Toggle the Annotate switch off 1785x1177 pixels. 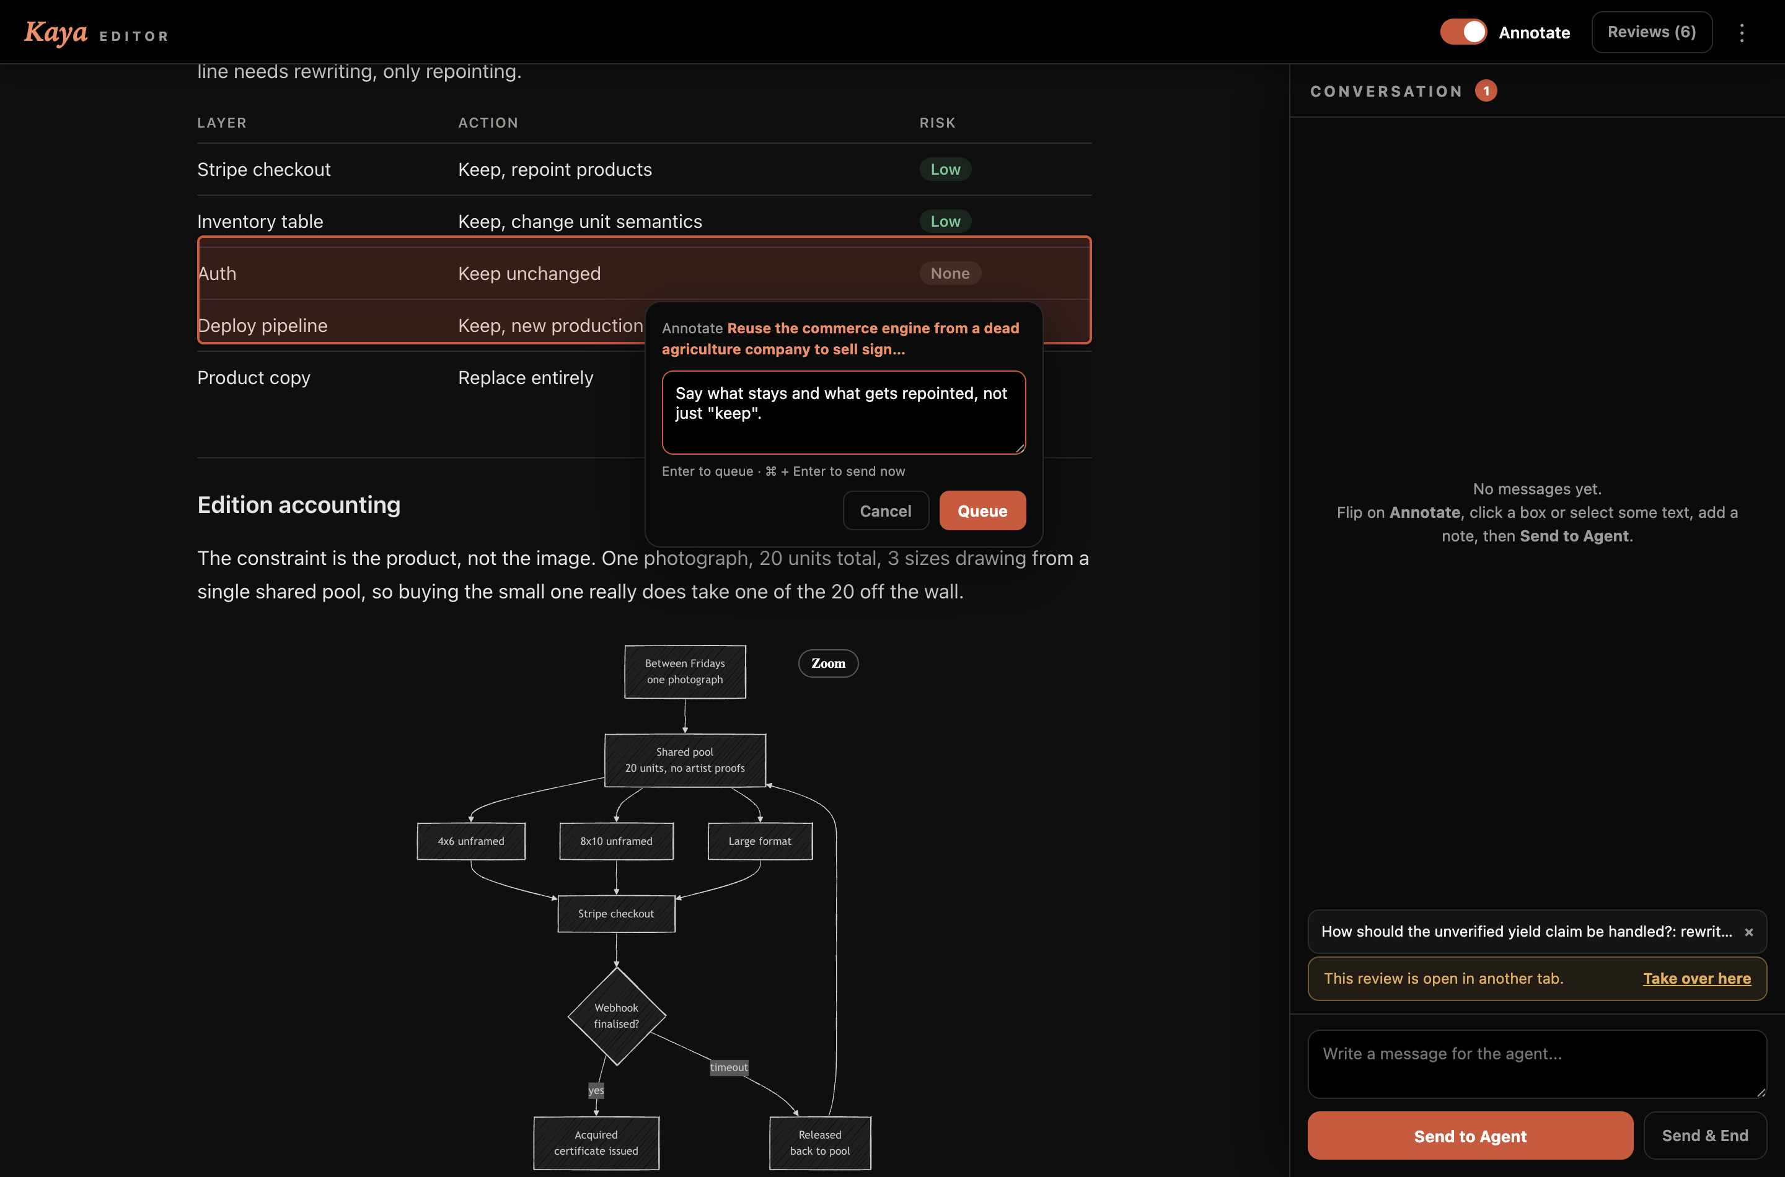[1463, 32]
